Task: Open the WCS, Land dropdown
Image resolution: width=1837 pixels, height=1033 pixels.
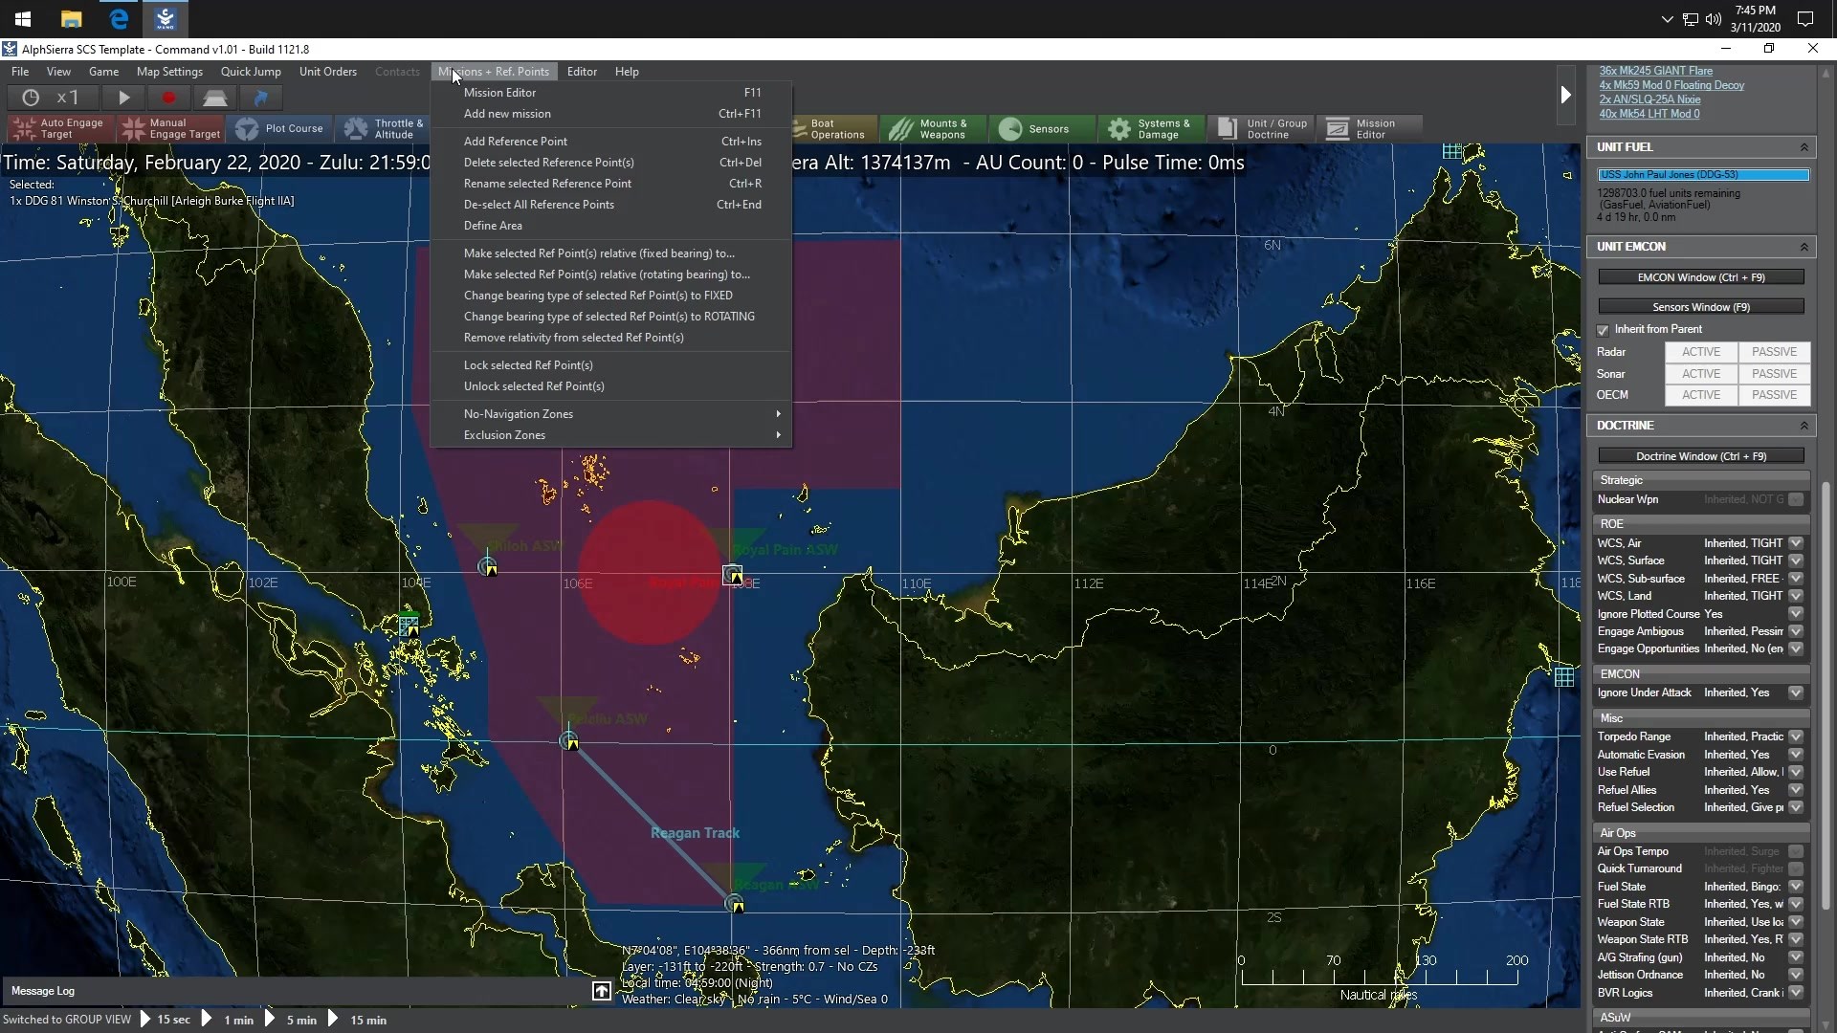Action: (1796, 596)
